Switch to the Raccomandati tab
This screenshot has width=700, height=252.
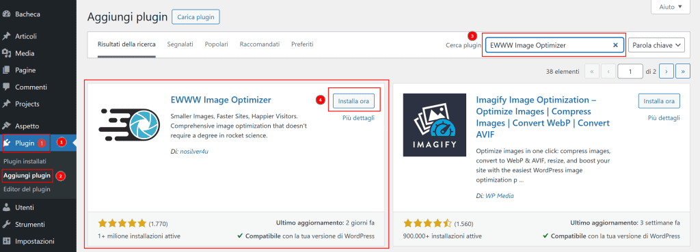point(259,44)
